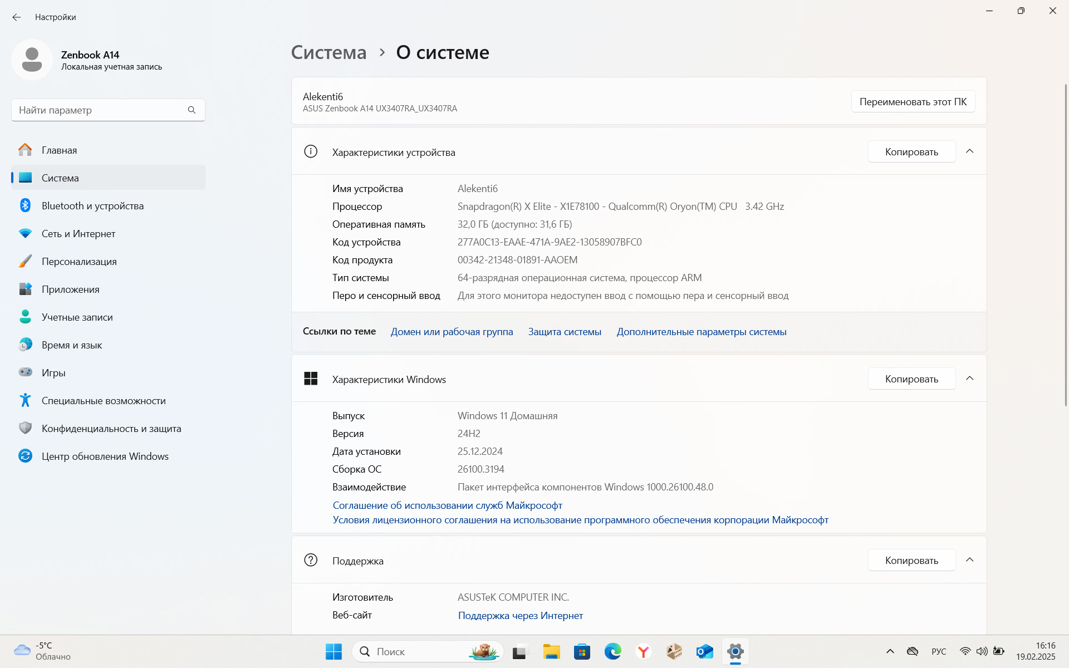This screenshot has width=1069, height=668.
Task: Open Условия лицензионного соглашения link
Action: [581, 520]
